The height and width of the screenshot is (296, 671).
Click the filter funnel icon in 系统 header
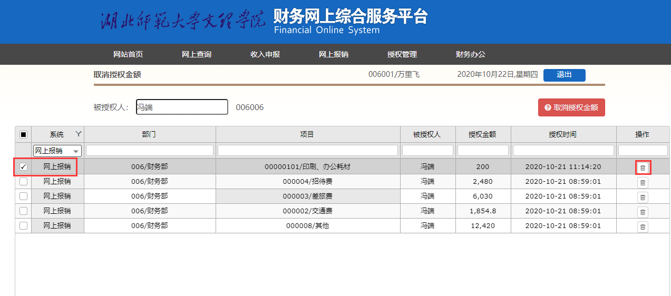click(x=79, y=134)
